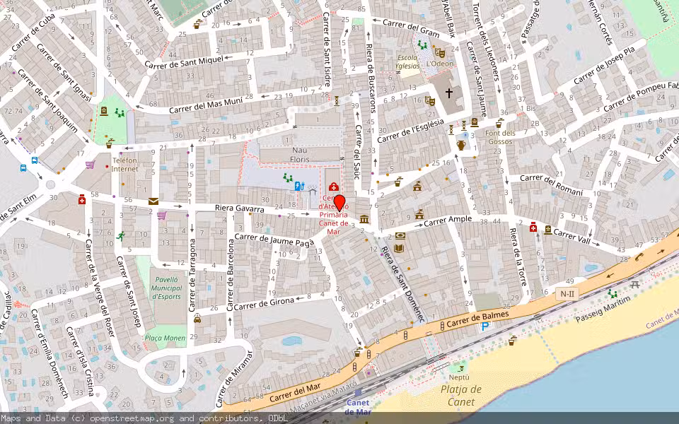This screenshot has width=679, height=424.
Task: Click the post office envelope icon
Action: tap(153, 201)
